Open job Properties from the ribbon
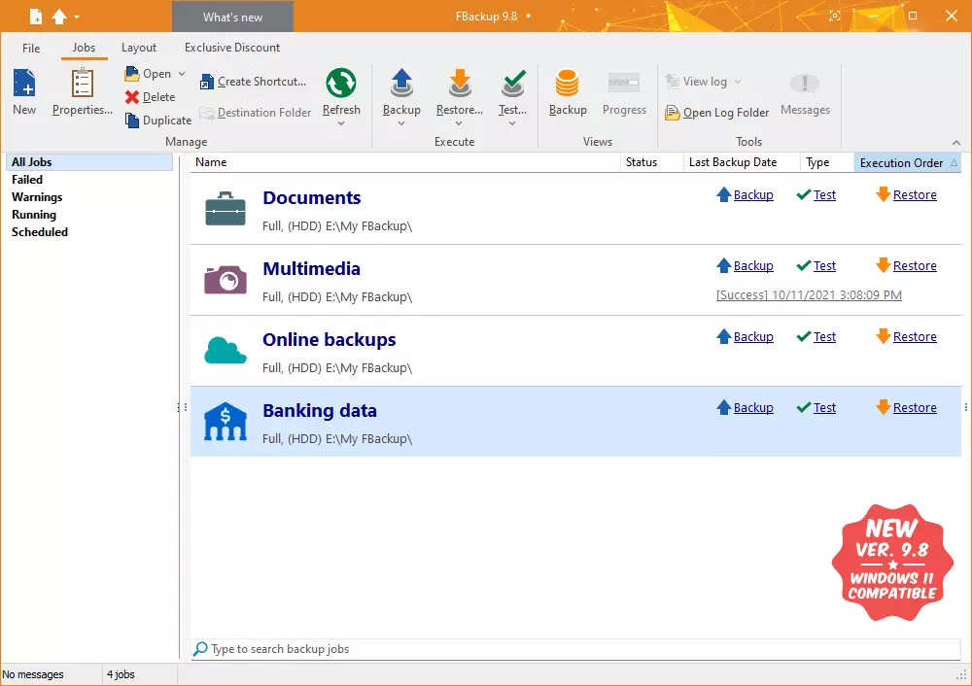 (x=83, y=93)
